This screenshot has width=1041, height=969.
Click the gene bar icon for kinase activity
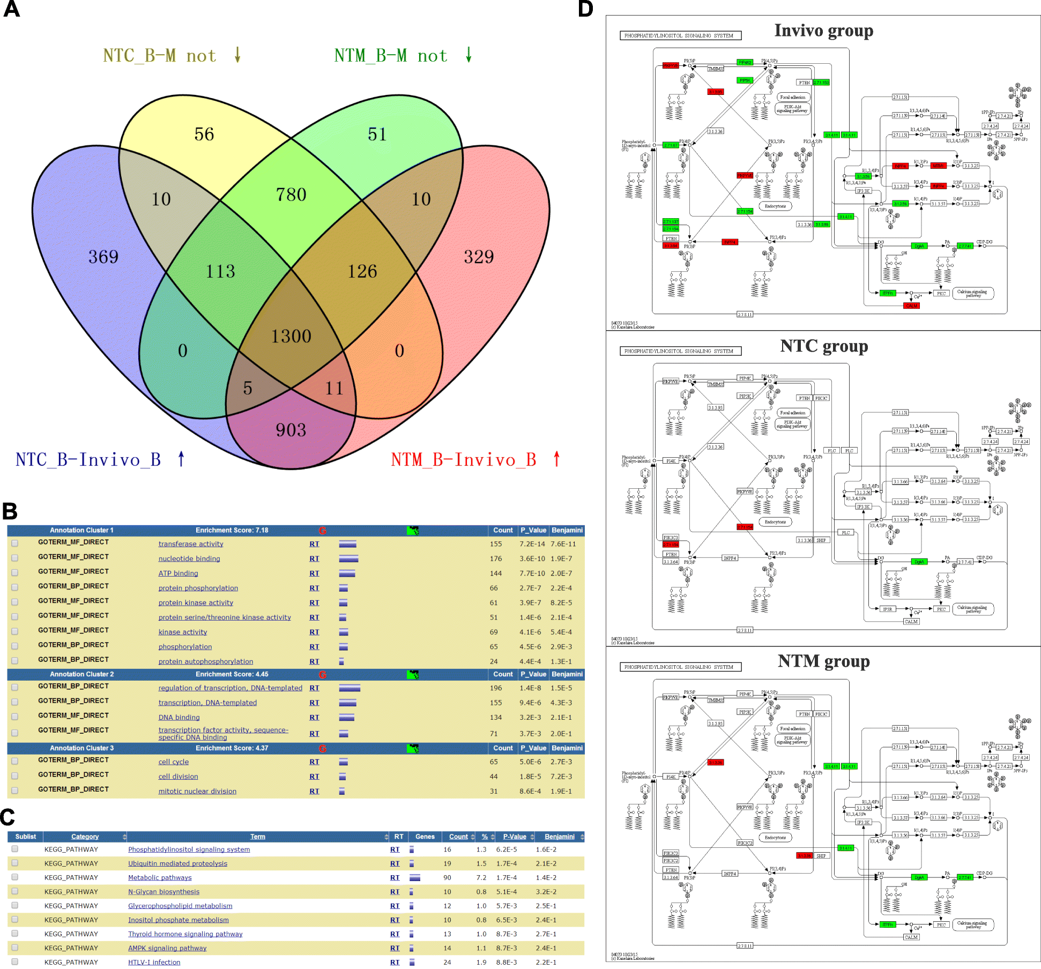tap(344, 632)
